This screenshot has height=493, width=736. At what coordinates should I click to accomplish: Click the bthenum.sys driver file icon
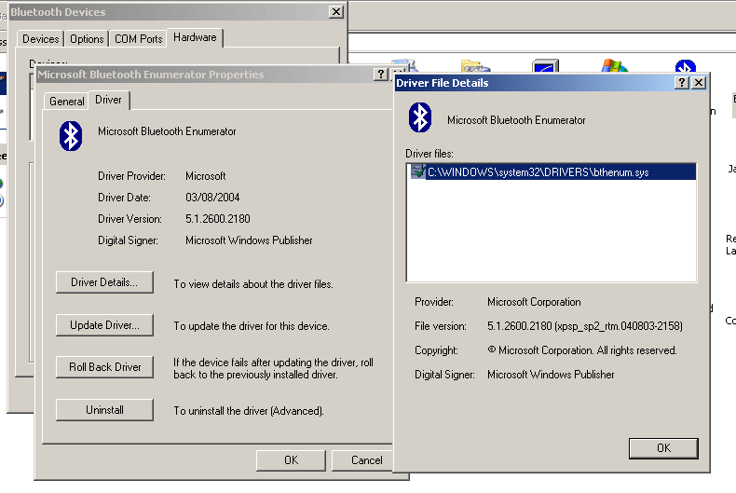point(416,172)
